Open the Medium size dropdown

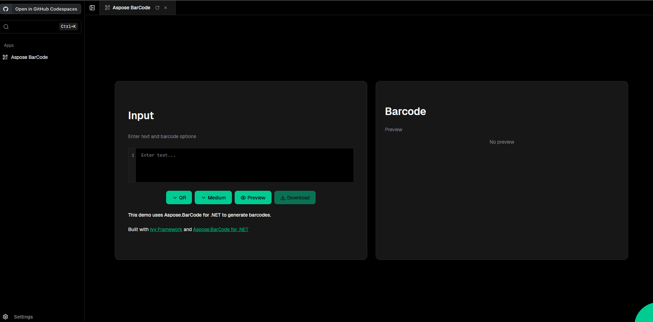point(213,197)
